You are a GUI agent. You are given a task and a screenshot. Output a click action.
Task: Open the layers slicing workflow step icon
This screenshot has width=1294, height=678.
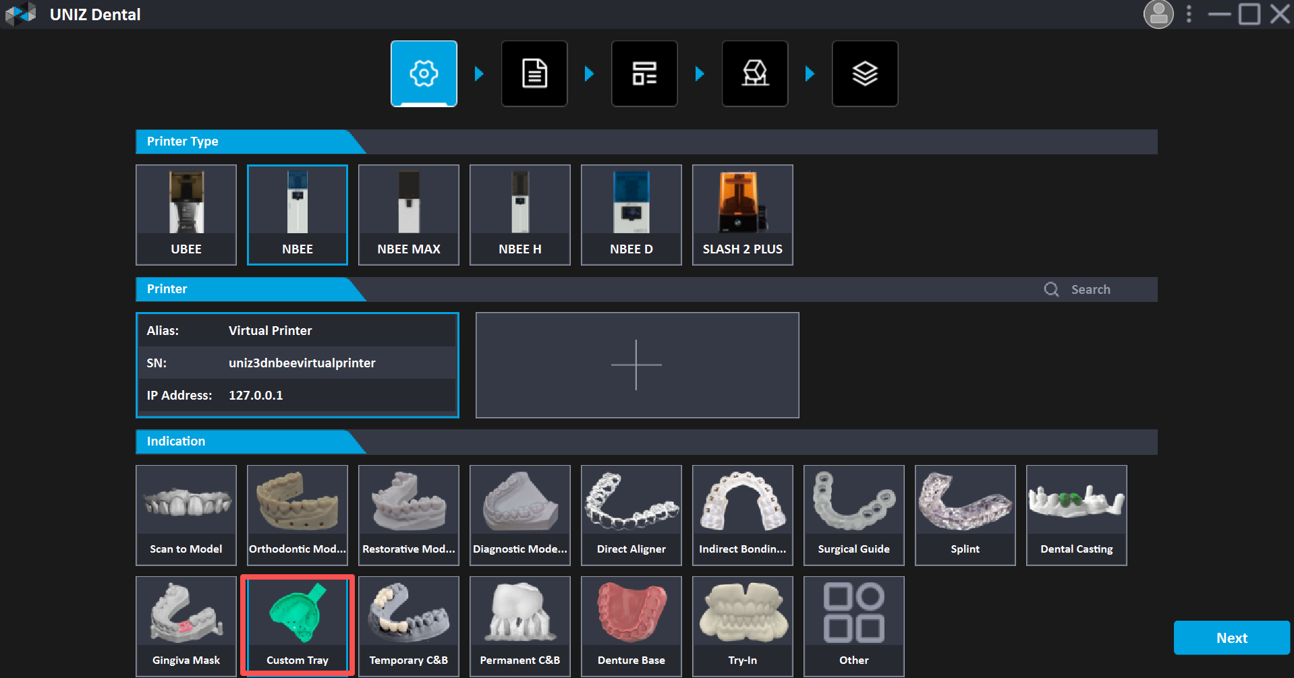(865, 73)
